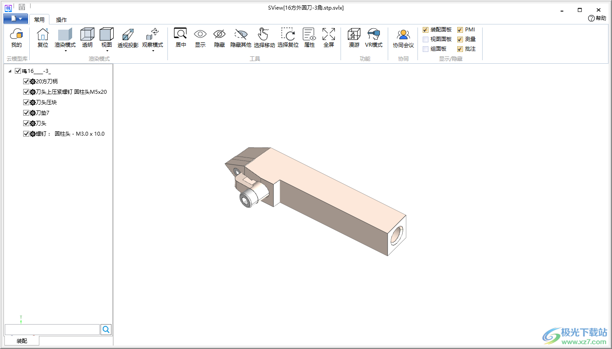The width and height of the screenshot is (612, 349).
Task: Collapse the 16___-3_ assembly tree node
Action: pyautogui.click(x=10, y=71)
